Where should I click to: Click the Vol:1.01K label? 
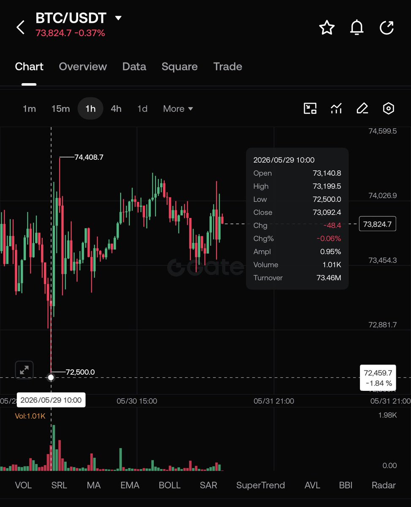click(x=30, y=416)
